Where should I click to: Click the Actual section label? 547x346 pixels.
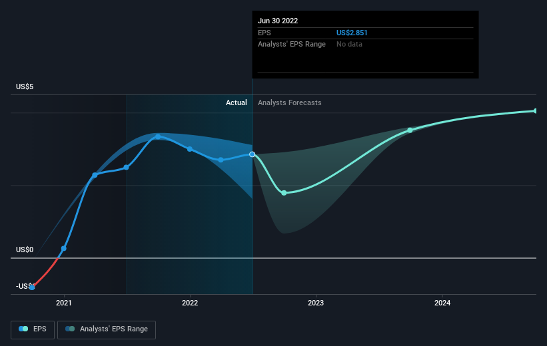tap(236, 102)
